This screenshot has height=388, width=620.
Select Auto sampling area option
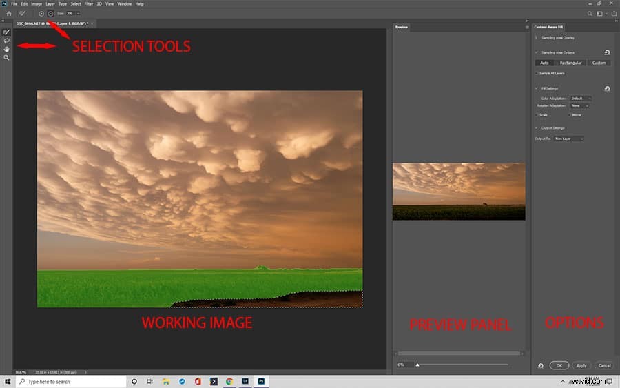tap(544, 63)
